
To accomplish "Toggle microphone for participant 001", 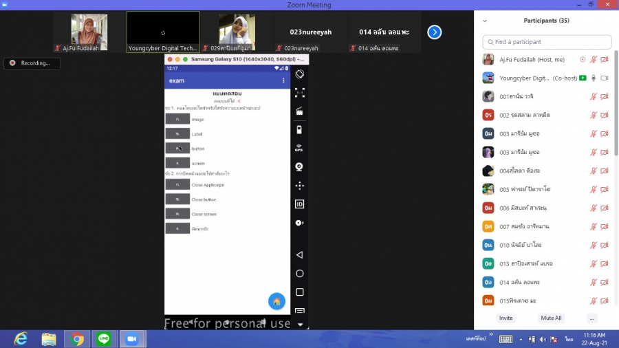I will pos(593,97).
